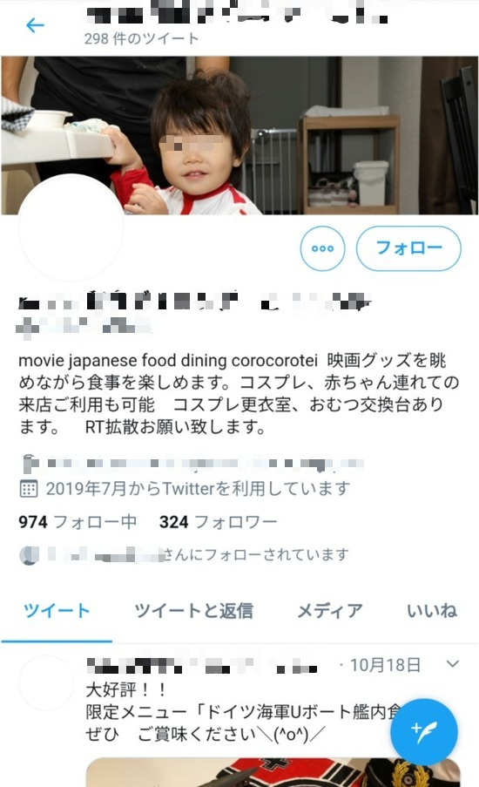Open the blurred profile website link

tap(202, 464)
